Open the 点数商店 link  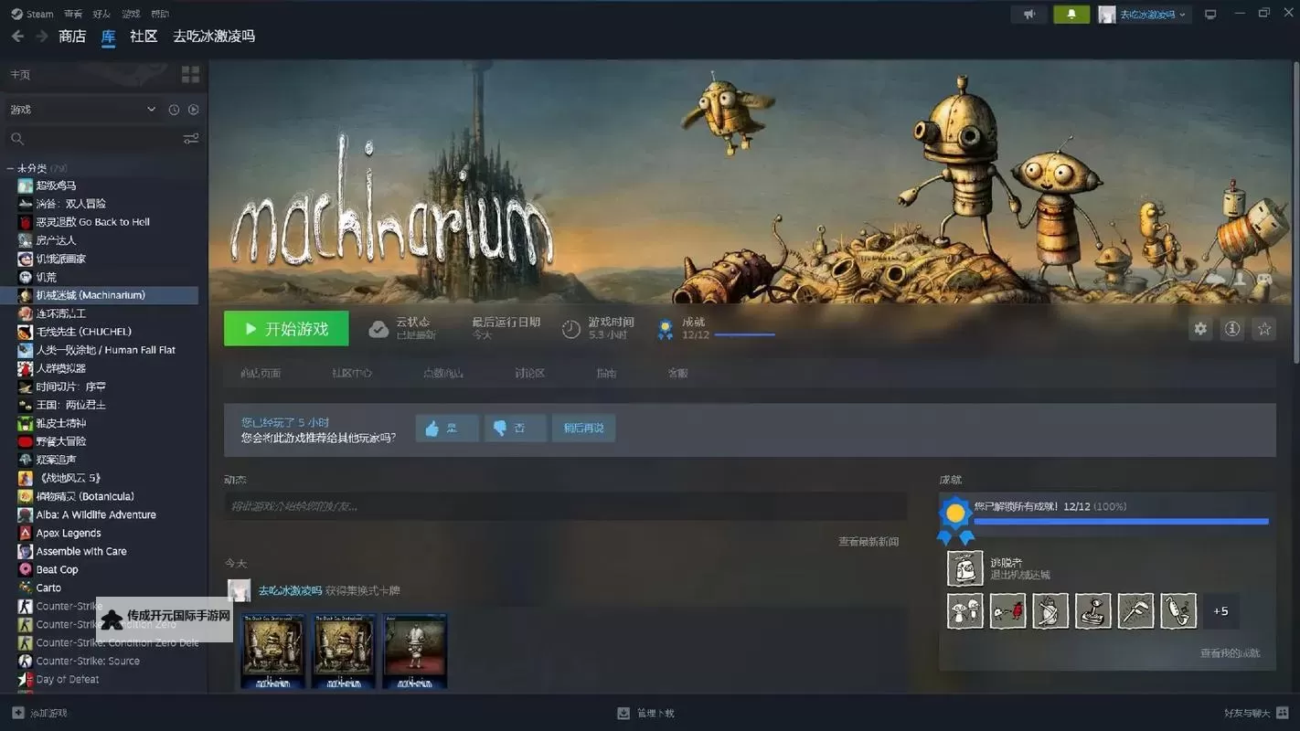point(443,374)
